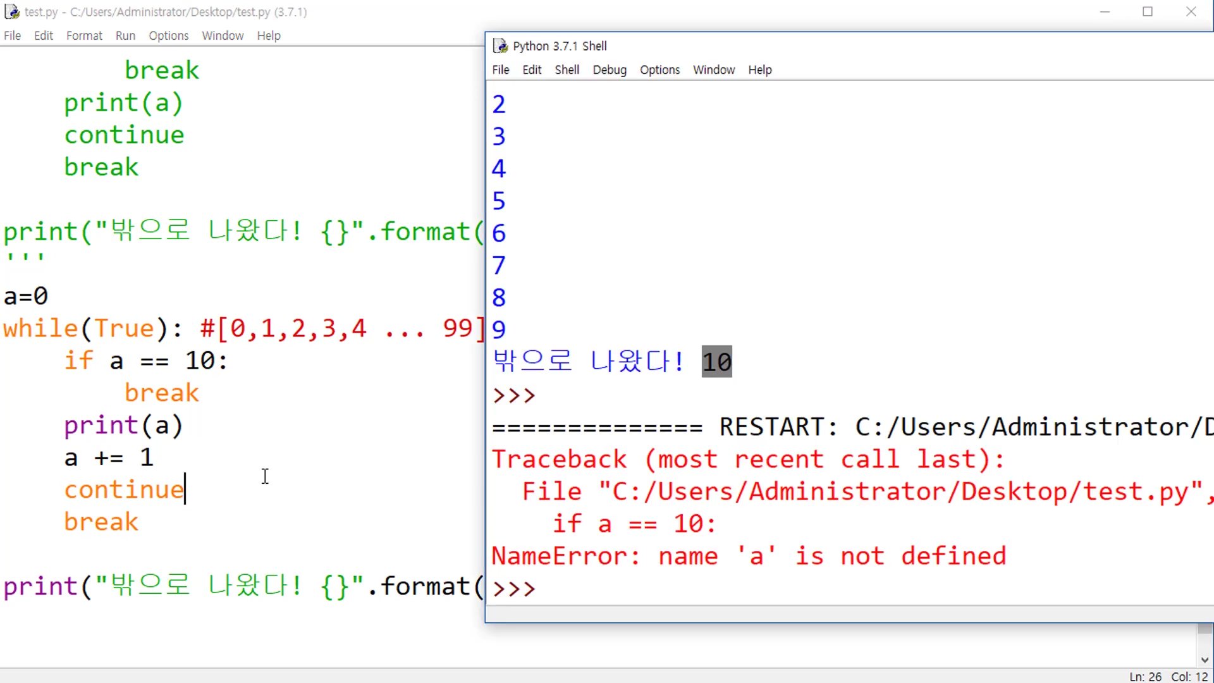The image size is (1214, 683).
Task: Close the test.py editor window
Action: point(1191,11)
